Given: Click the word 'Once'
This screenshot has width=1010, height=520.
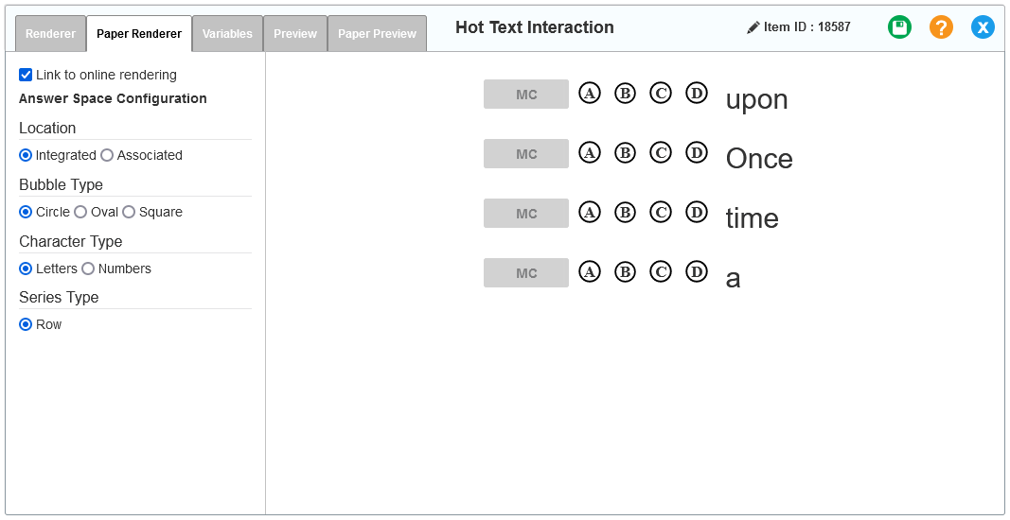Looking at the screenshot, I should 759,158.
